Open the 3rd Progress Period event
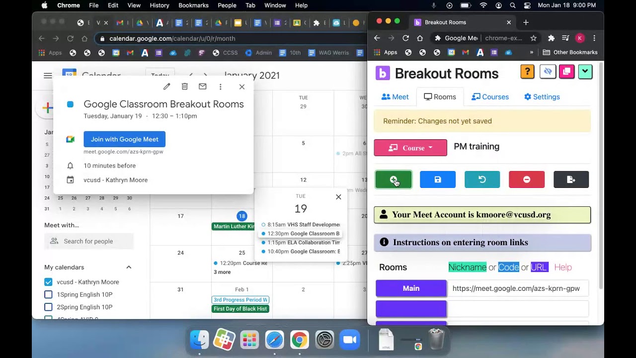Viewport: 636px width, 358px height. (x=240, y=300)
